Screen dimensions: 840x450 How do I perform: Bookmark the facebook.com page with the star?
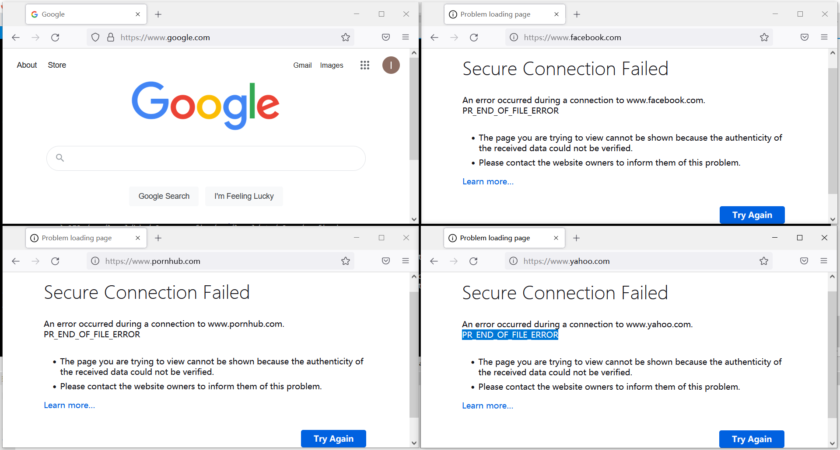(764, 38)
